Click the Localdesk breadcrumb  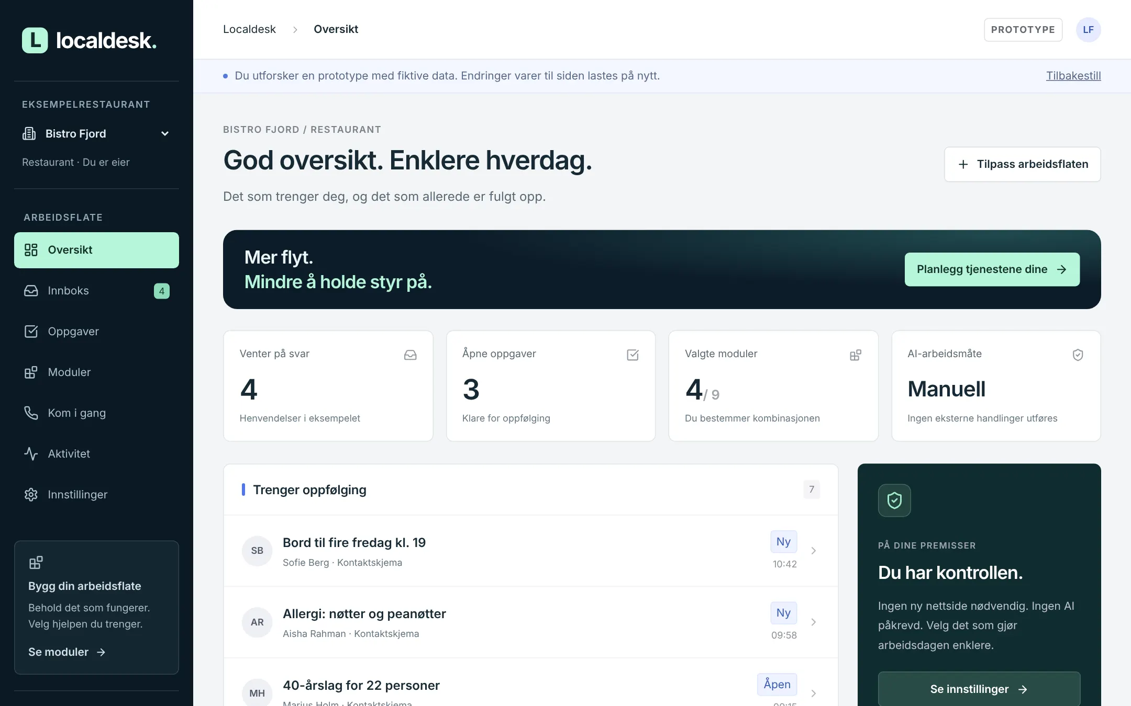click(249, 29)
